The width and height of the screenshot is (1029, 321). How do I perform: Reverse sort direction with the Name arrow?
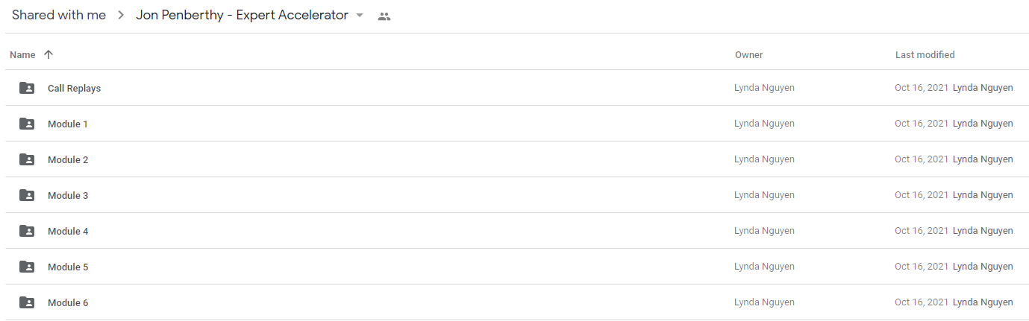tap(49, 54)
